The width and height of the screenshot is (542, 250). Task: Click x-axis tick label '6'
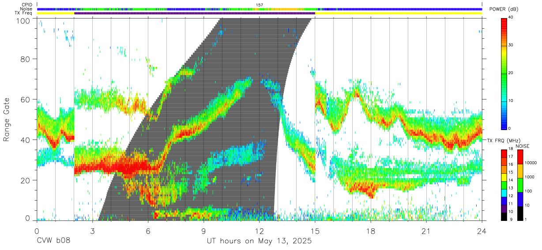coord(148,231)
